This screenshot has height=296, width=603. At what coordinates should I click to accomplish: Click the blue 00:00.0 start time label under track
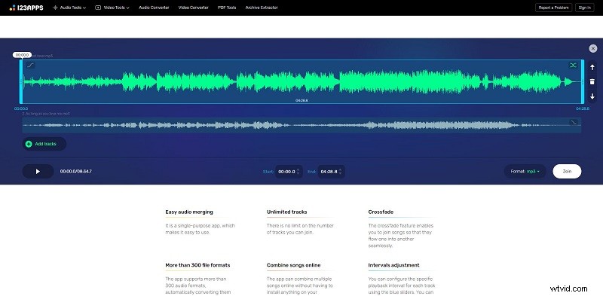coord(21,108)
